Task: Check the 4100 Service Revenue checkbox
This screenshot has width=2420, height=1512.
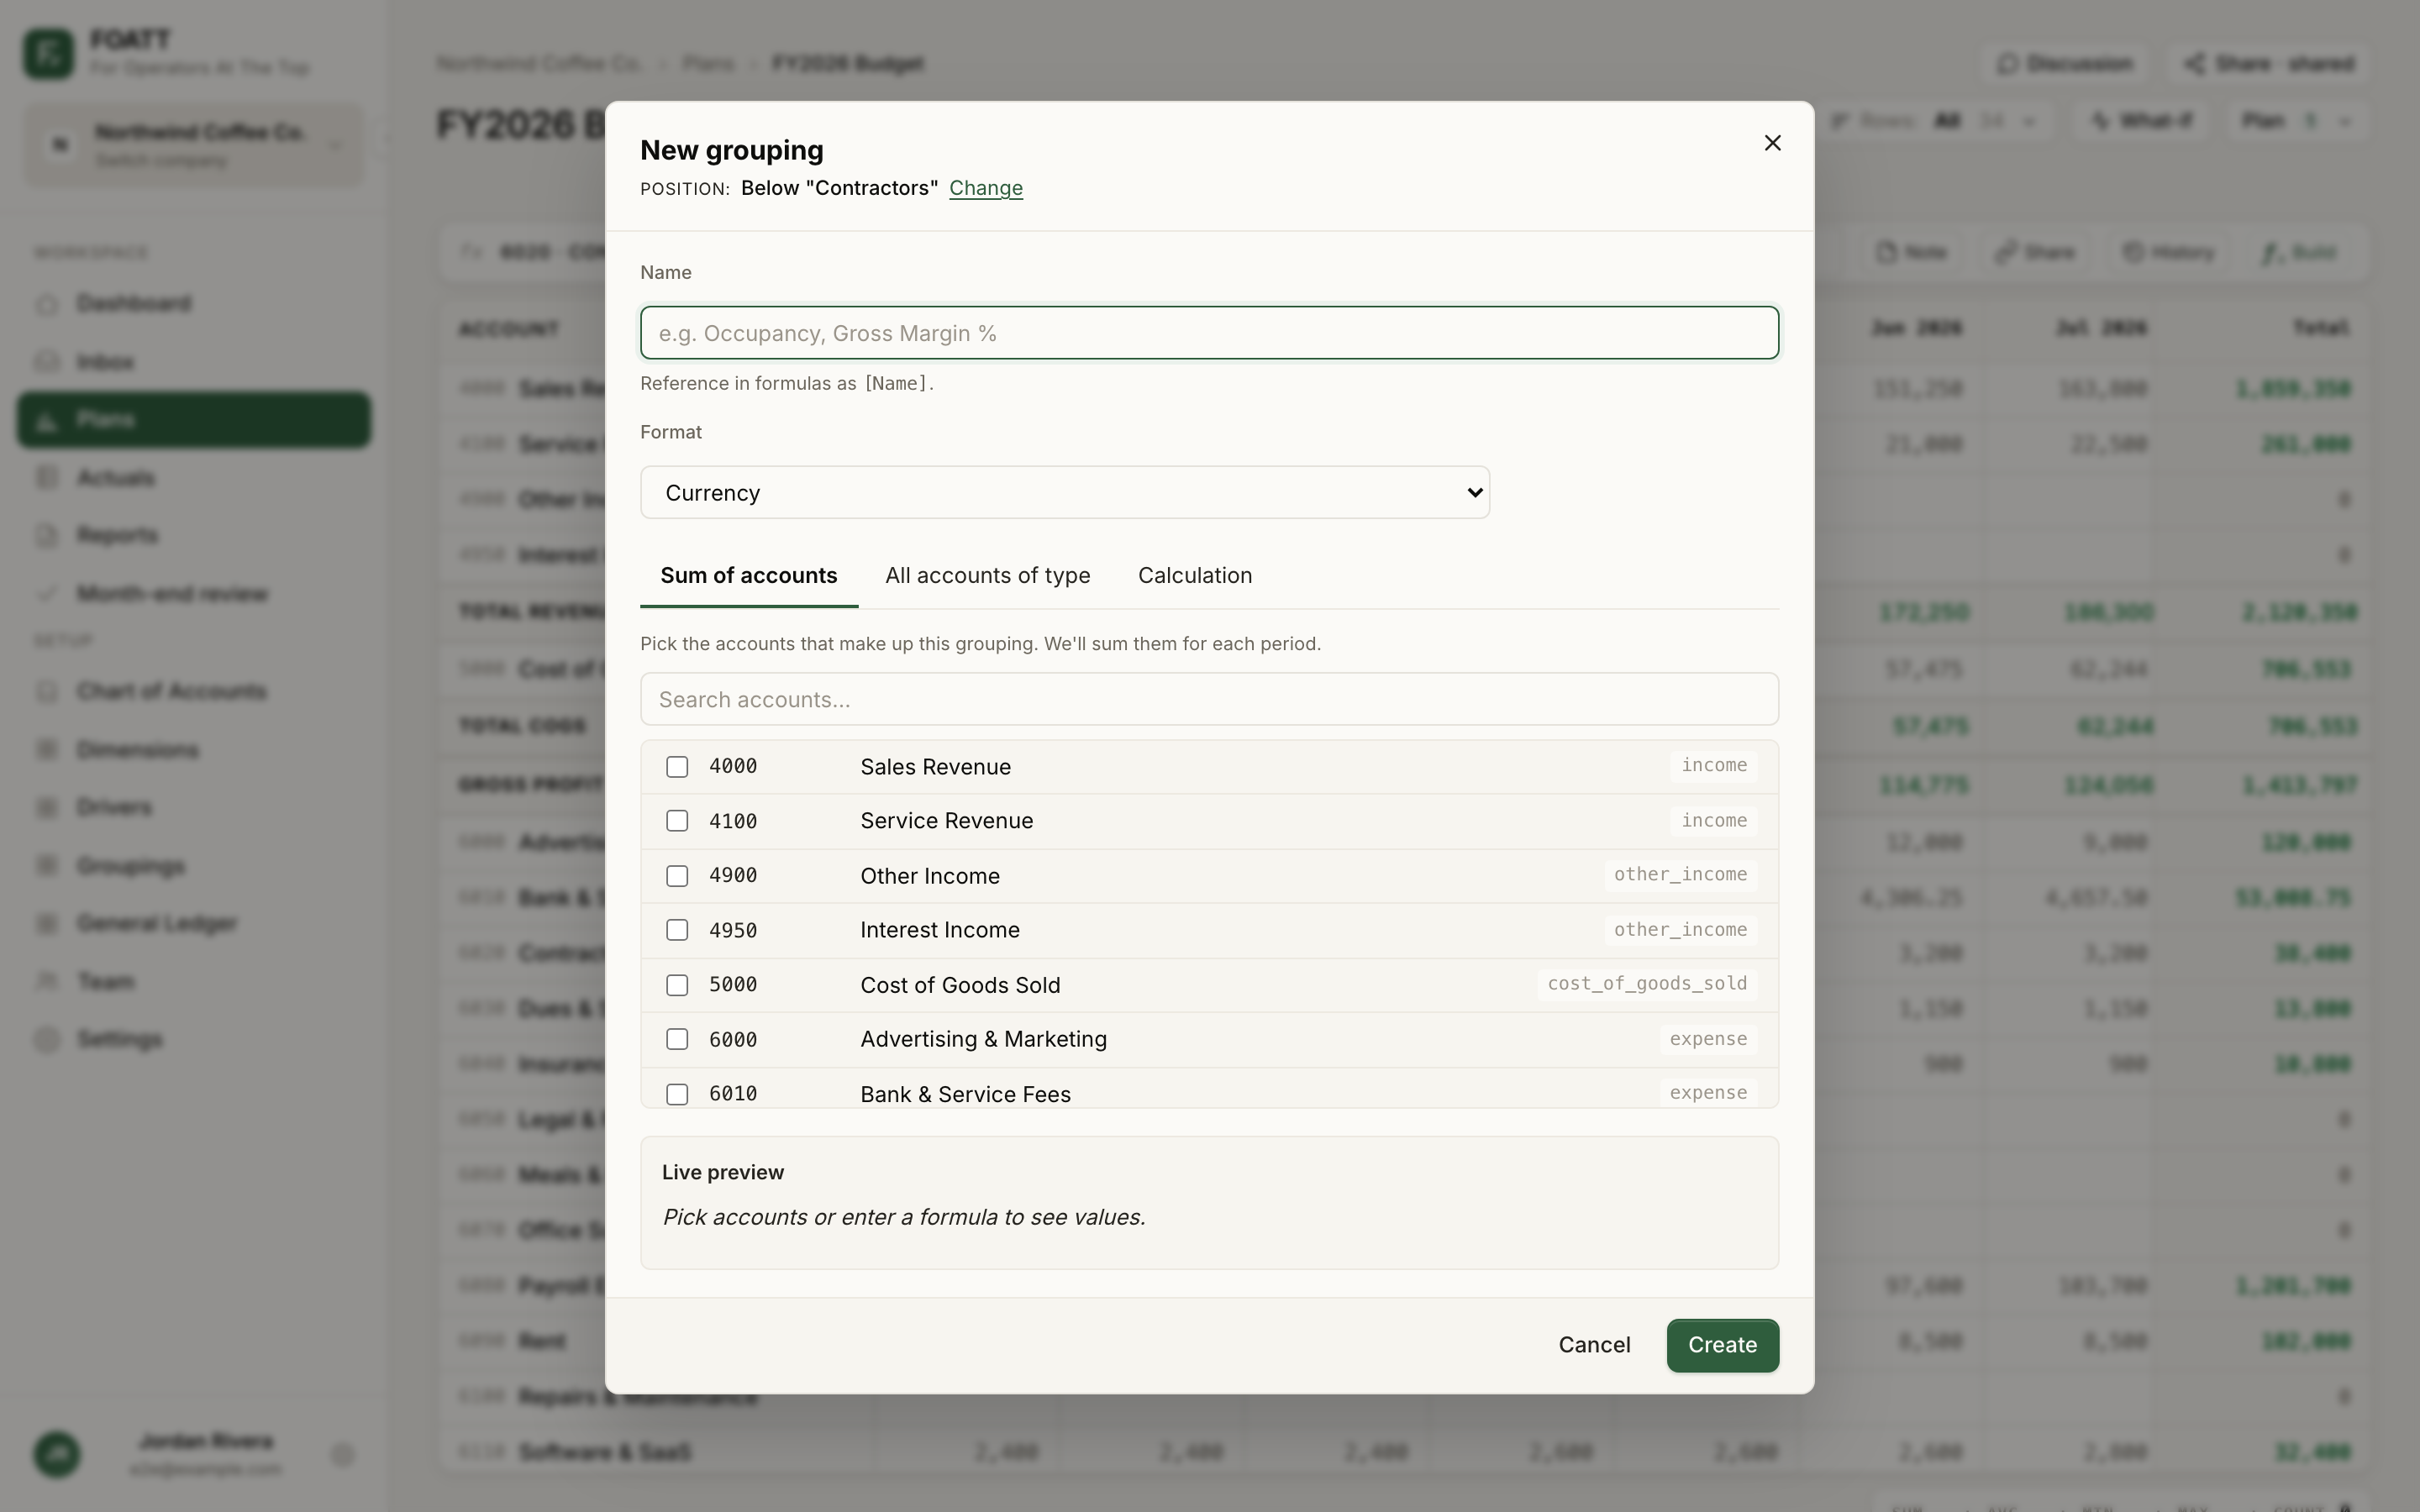Action: (x=677, y=821)
